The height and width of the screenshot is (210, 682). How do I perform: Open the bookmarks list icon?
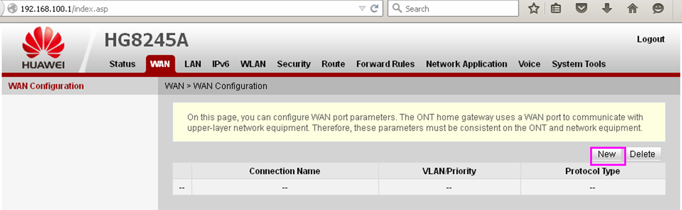click(556, 9)
